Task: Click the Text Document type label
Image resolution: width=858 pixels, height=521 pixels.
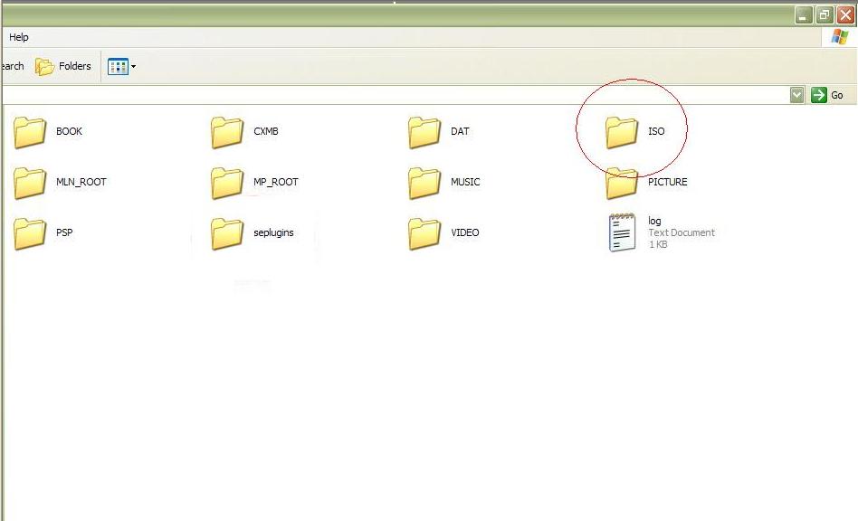Action: click(682, 232)
